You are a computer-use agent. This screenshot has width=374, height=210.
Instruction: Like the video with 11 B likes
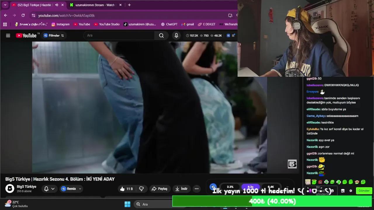tap(127, 189)
